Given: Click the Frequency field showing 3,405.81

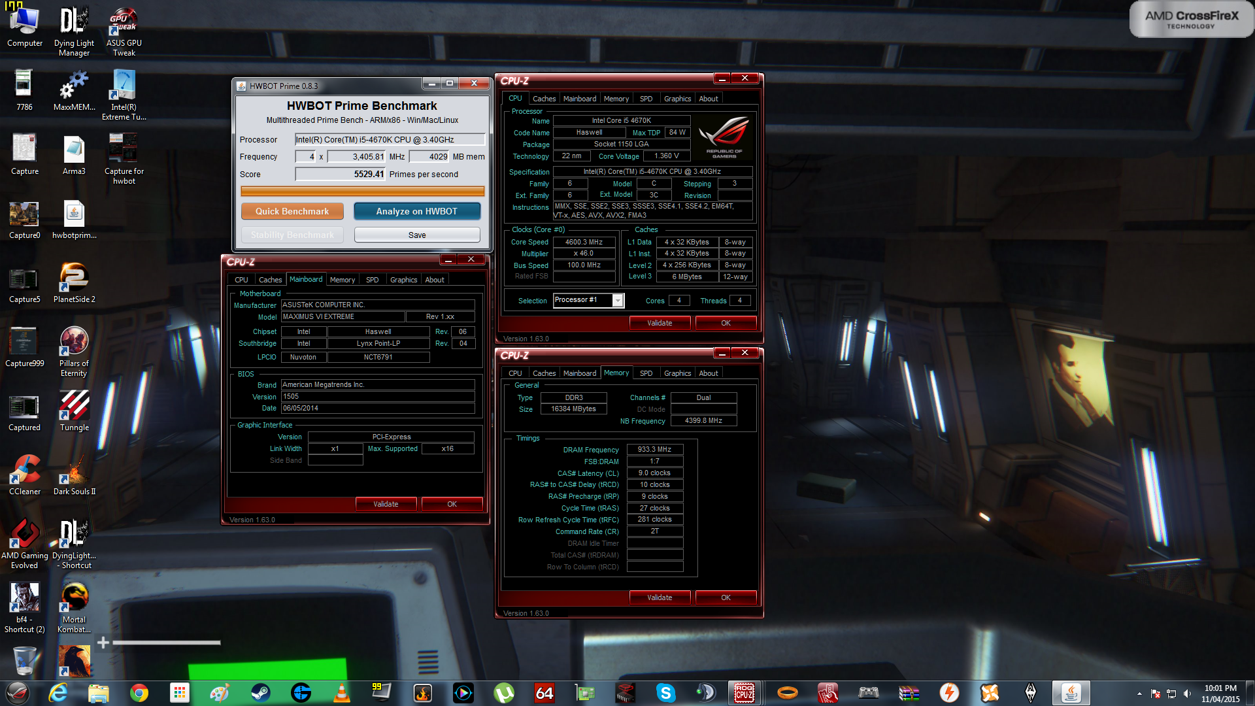Looking at the screenshot, I should (356, 156).
